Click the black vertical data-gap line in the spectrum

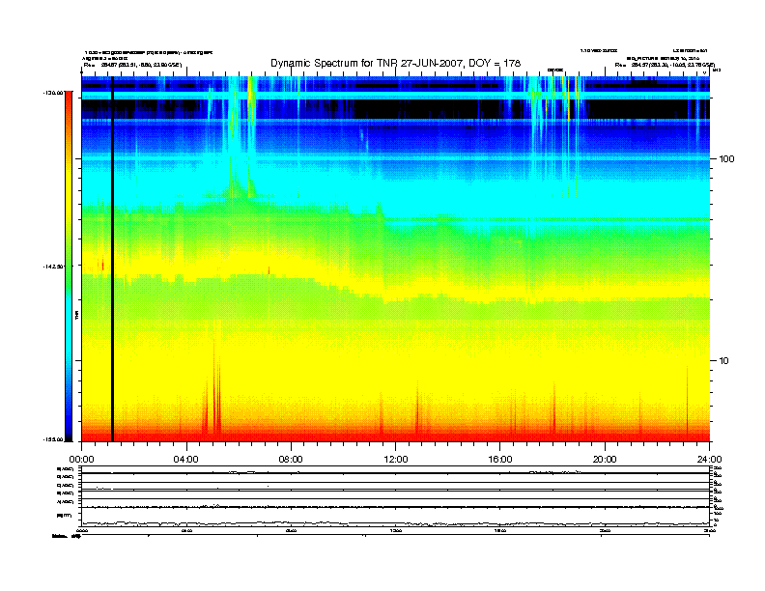point(112,259)
